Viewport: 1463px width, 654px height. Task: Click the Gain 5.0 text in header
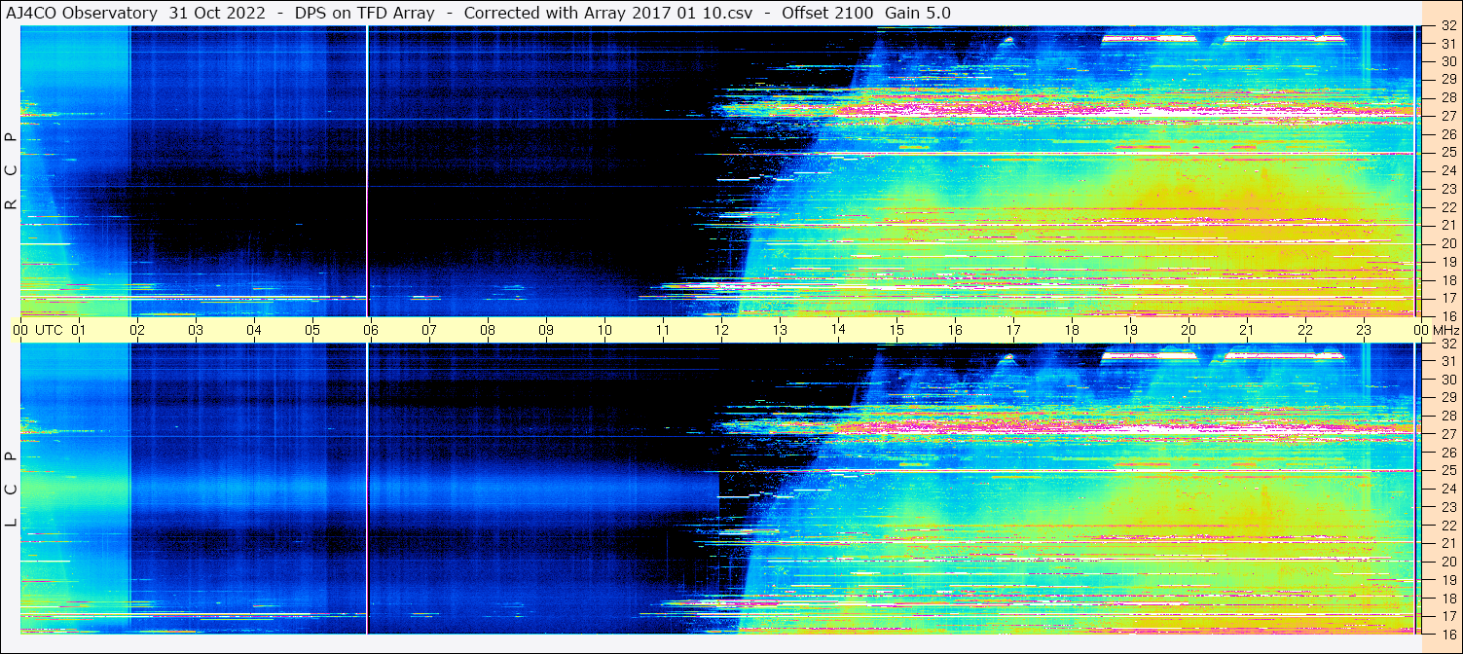[x=918, y=13]
